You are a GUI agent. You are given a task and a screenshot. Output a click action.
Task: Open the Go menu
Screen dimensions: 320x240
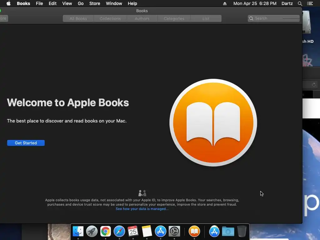[81, 3]
